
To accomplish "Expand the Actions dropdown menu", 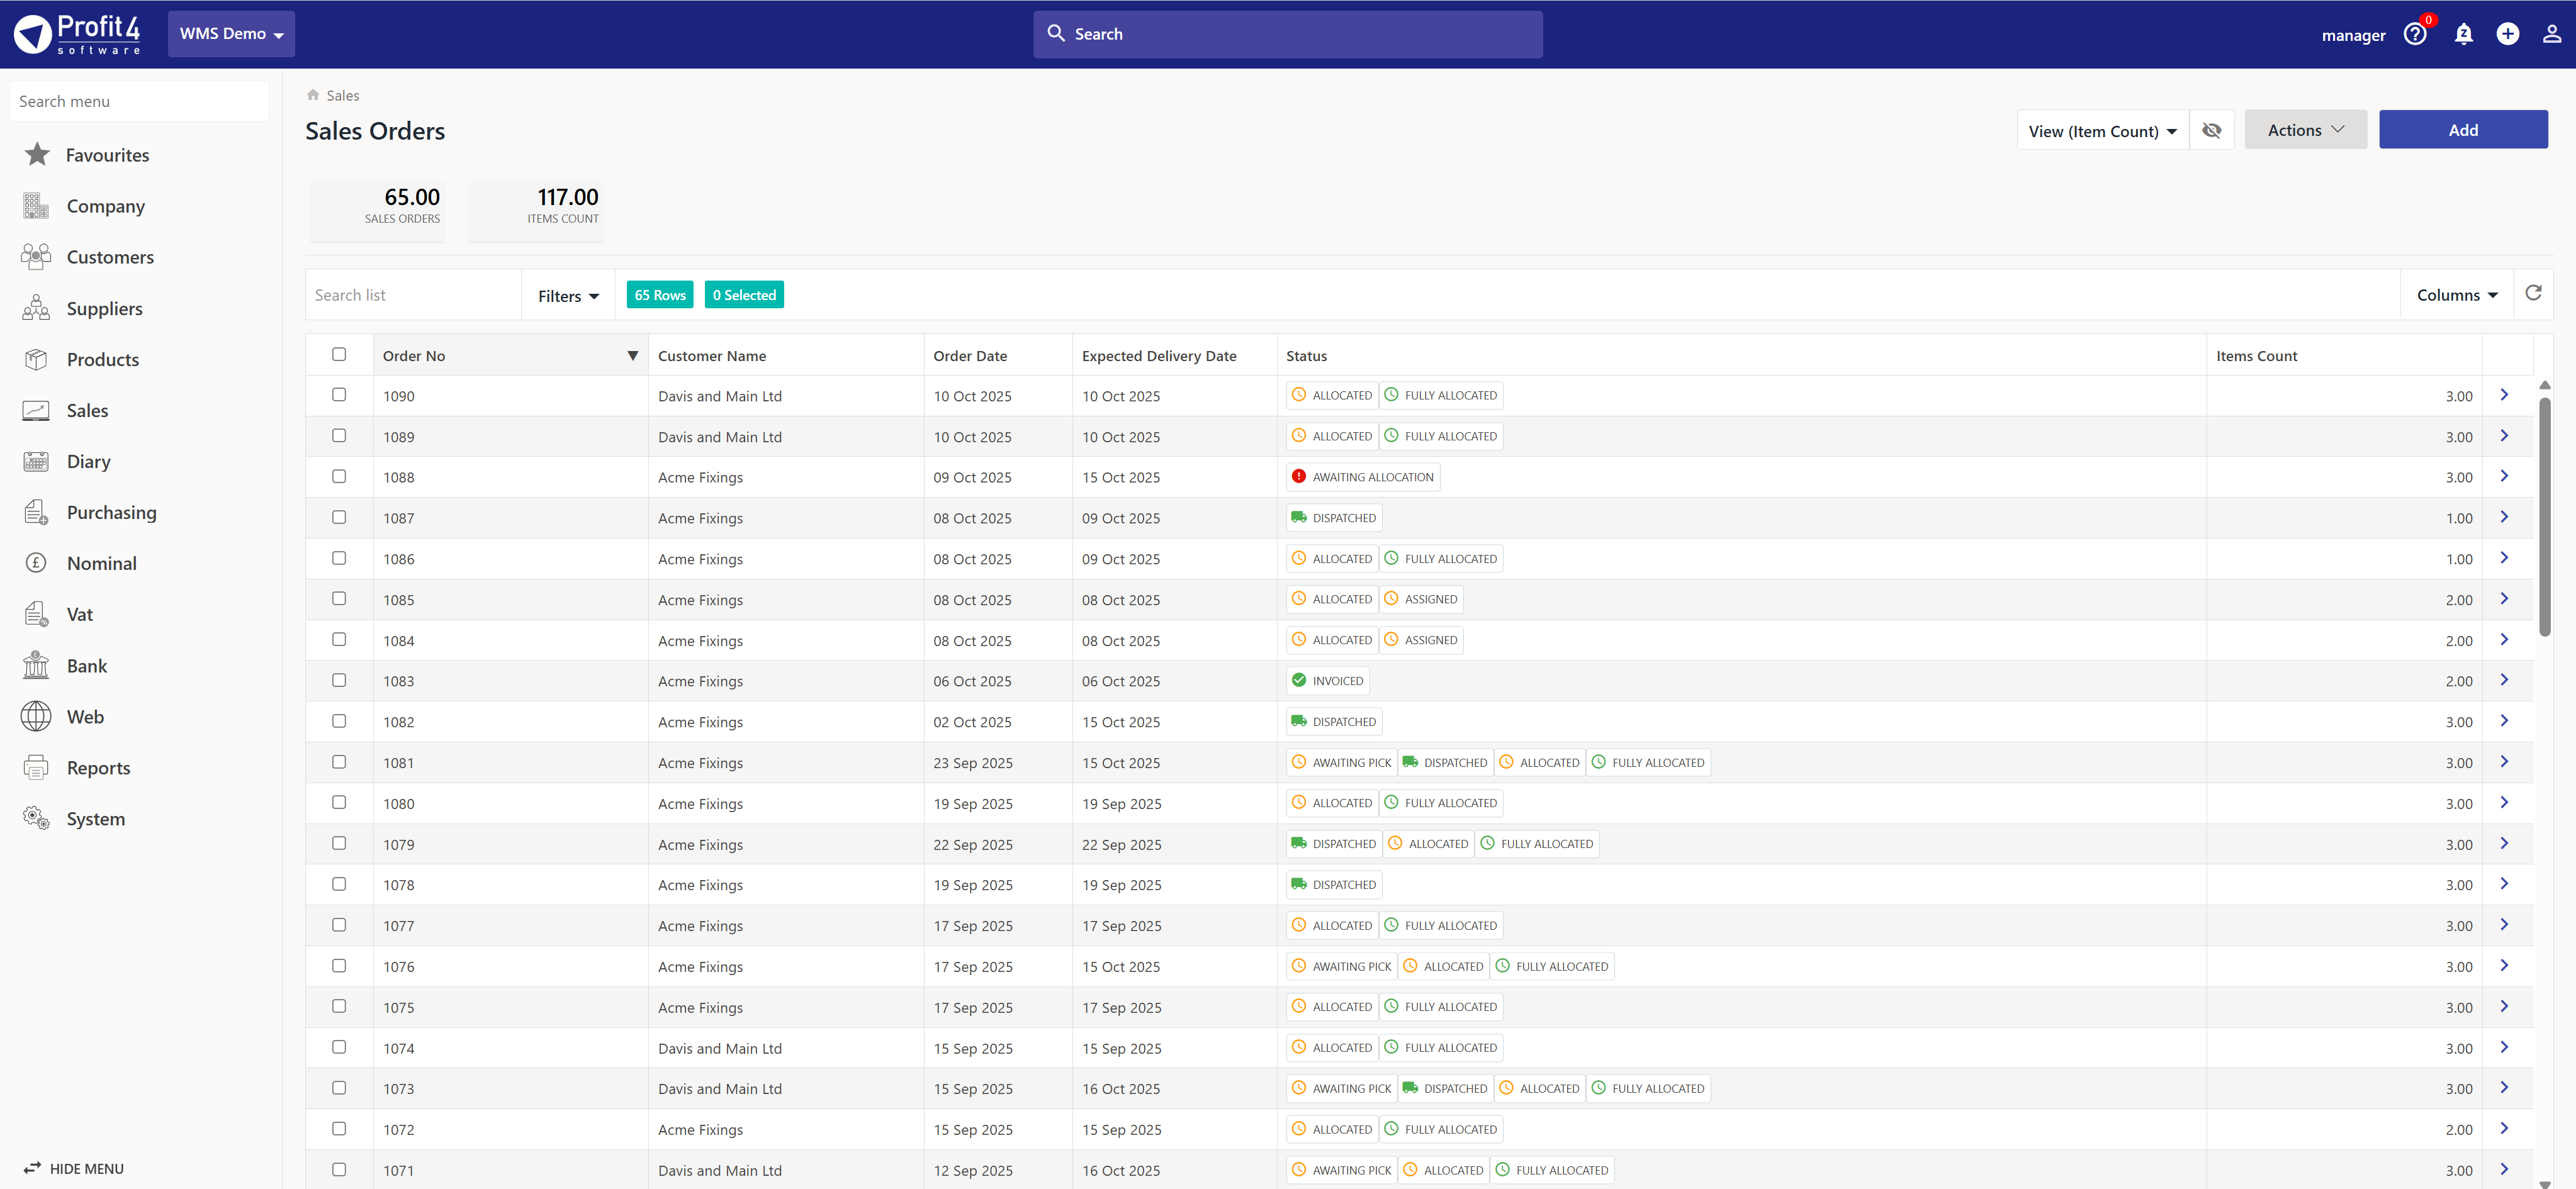I will [2305, 130].
